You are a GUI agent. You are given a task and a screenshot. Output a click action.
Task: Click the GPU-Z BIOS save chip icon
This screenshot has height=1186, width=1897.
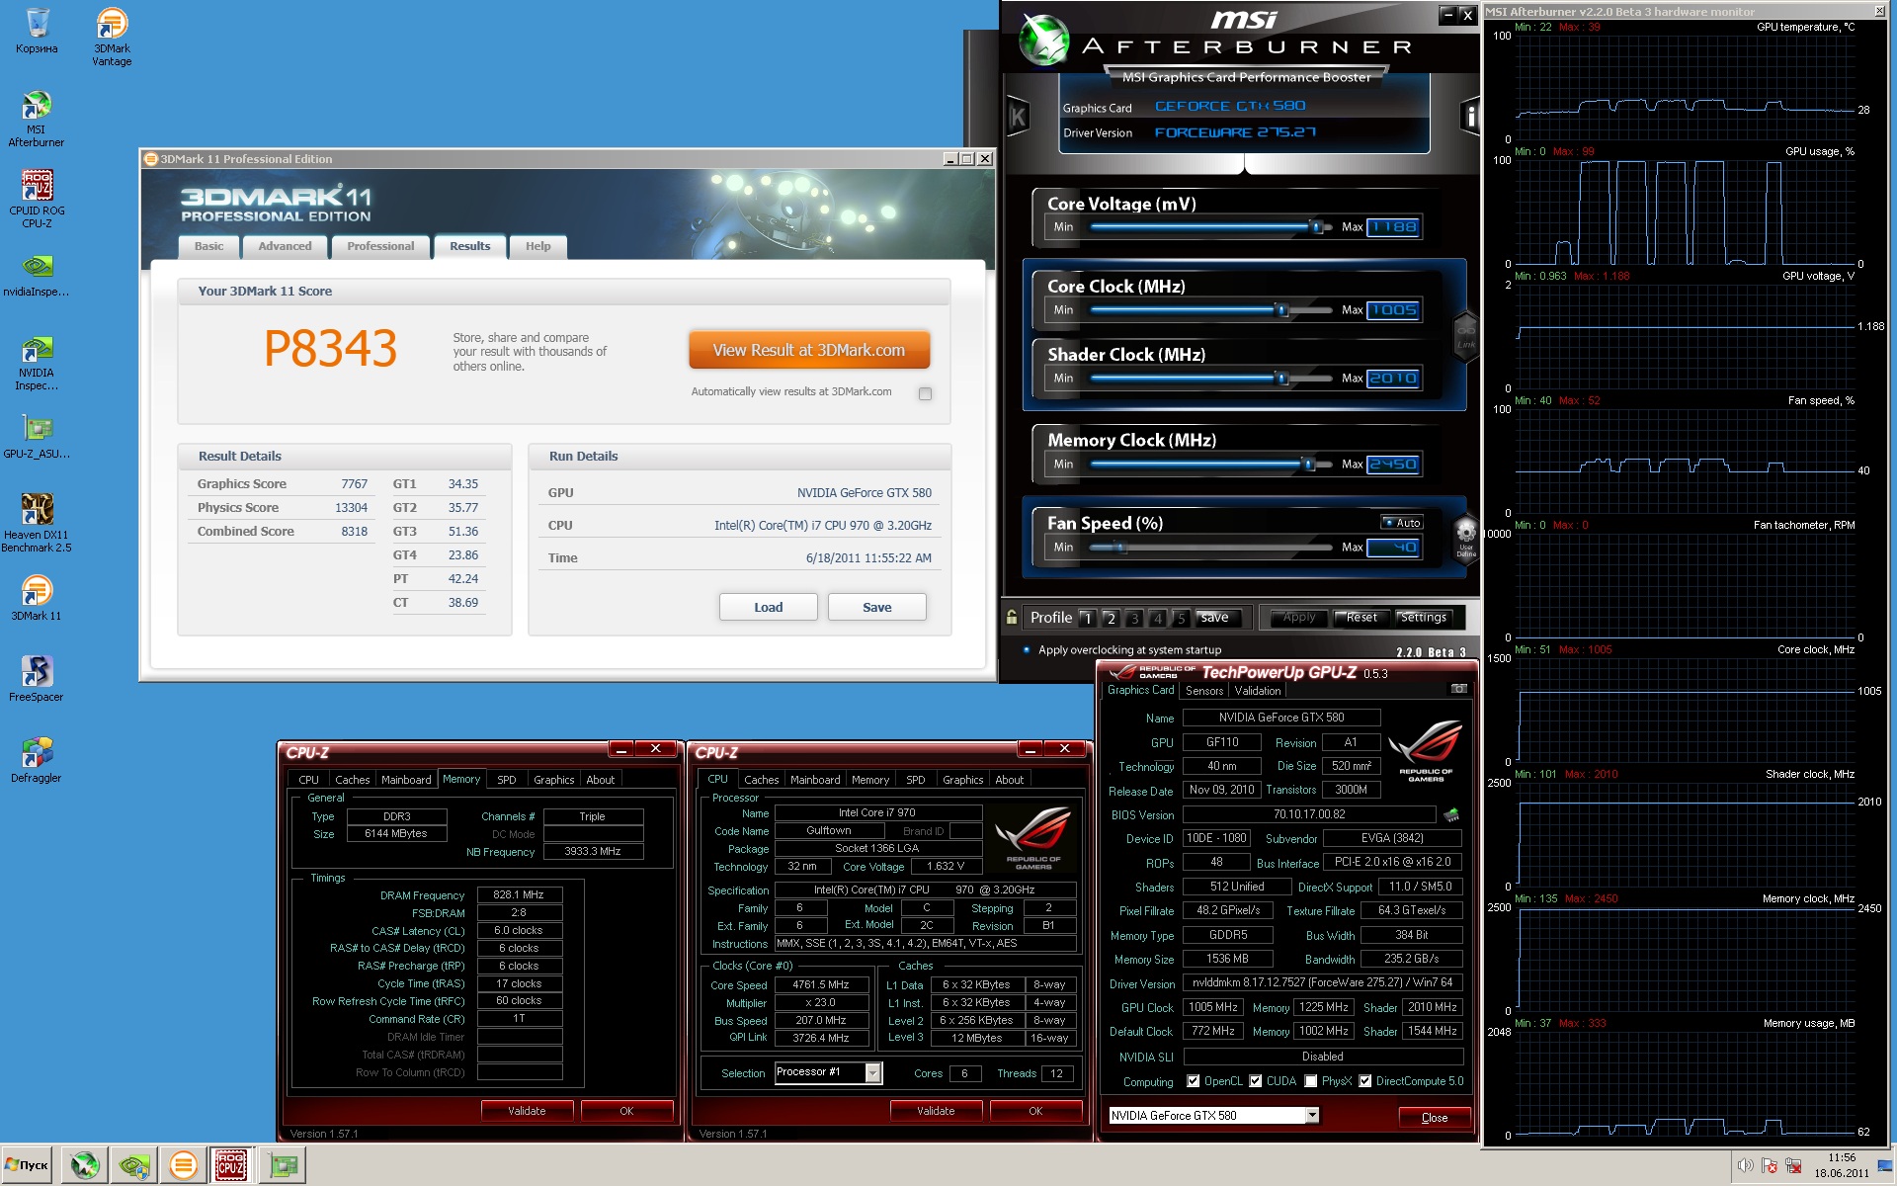[x=1451, y=815]
